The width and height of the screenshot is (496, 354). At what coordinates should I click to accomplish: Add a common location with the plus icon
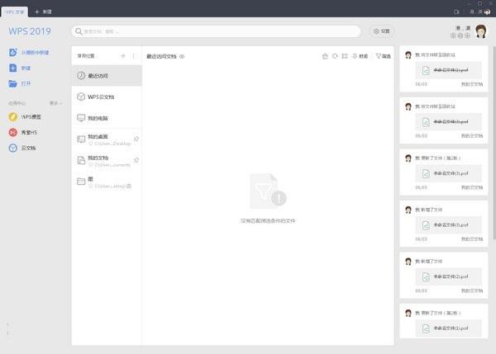coord(123,56)
